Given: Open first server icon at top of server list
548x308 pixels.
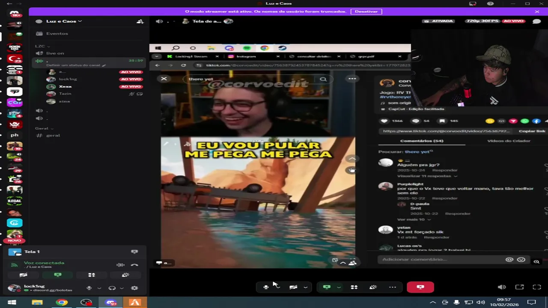Looking at the screenshot, I should pyautogui.click(x=14, y=14).
